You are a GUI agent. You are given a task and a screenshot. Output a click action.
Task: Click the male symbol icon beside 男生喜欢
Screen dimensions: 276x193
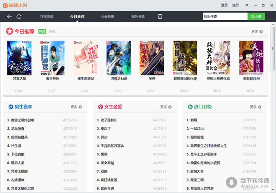11,107
